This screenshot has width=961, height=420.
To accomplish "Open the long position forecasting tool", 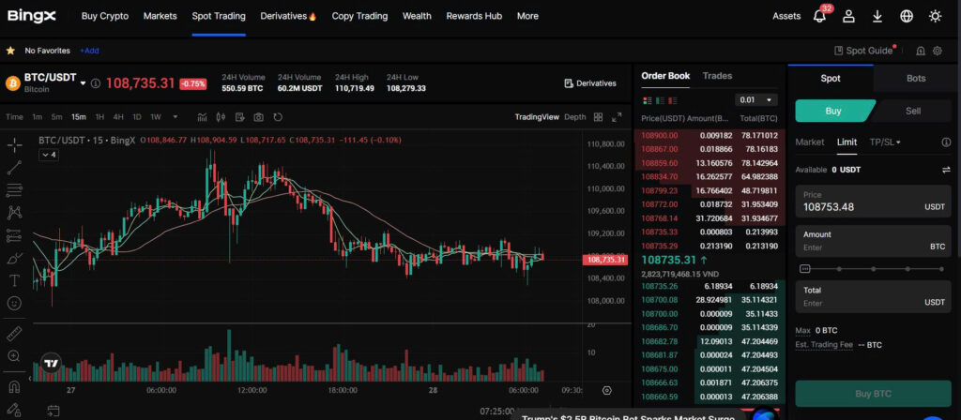I will tap(15, 235).
